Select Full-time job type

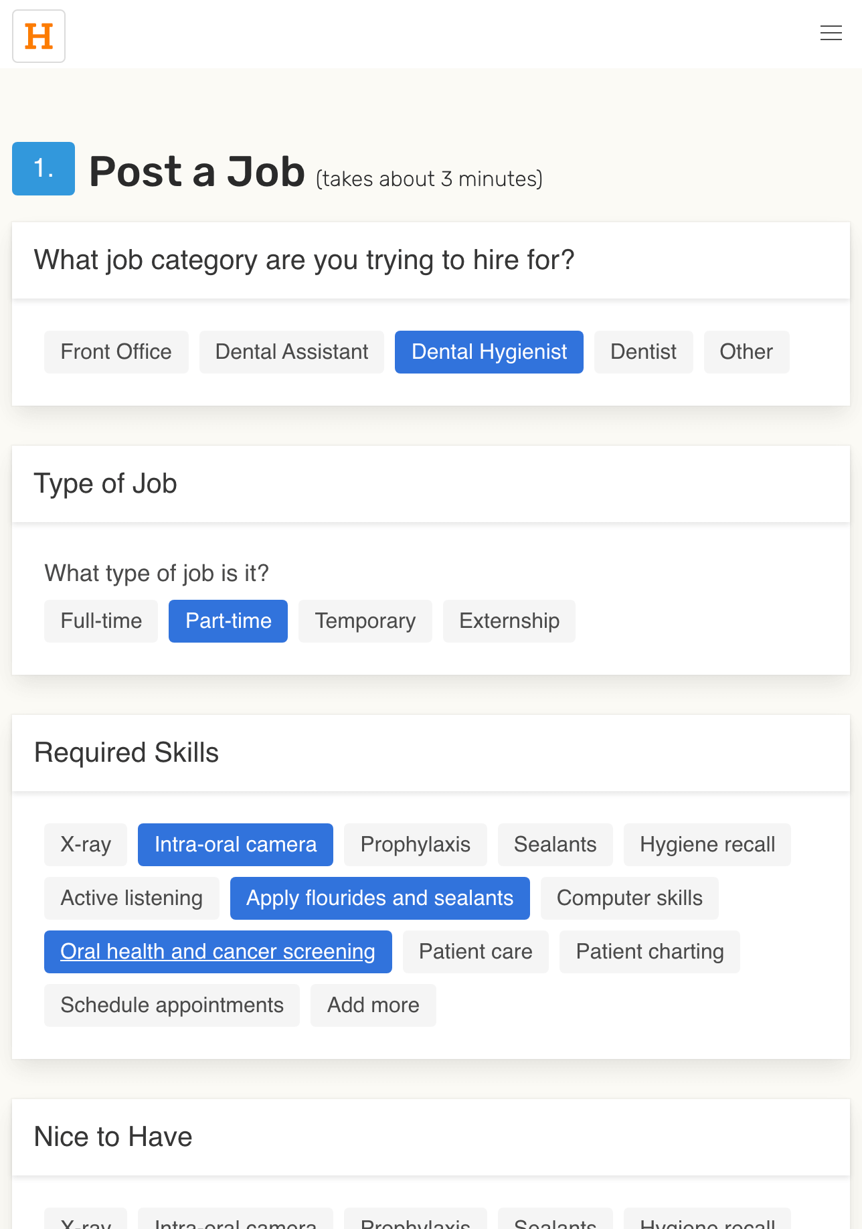click(101, 621)
